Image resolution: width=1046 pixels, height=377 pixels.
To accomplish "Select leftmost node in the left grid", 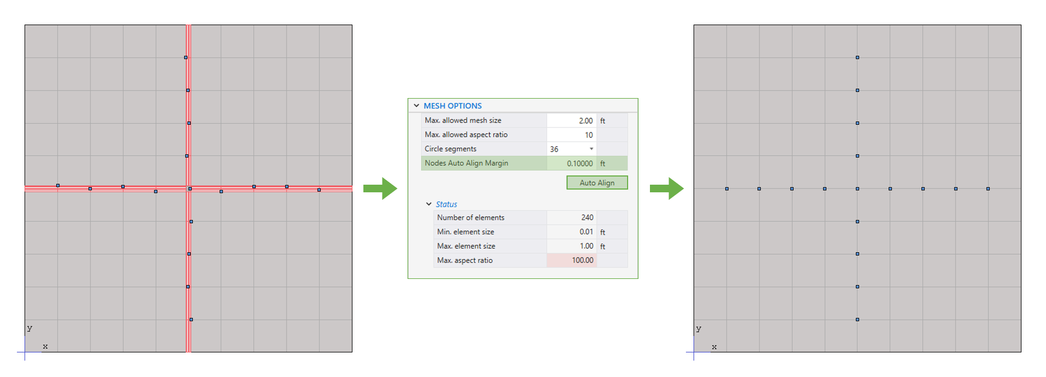I will (58, 185).
